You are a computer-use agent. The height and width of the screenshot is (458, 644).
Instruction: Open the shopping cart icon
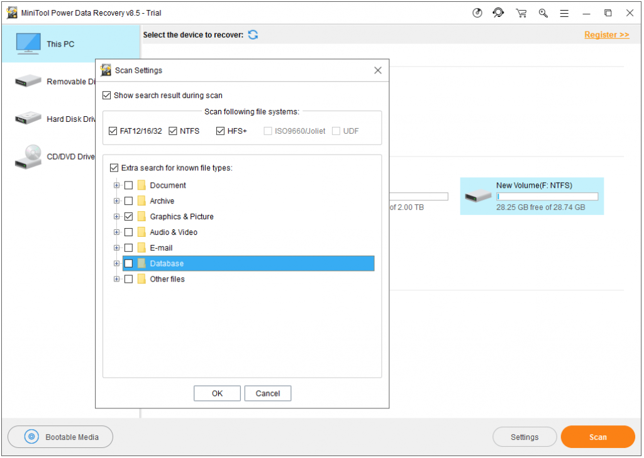(521, 13)
